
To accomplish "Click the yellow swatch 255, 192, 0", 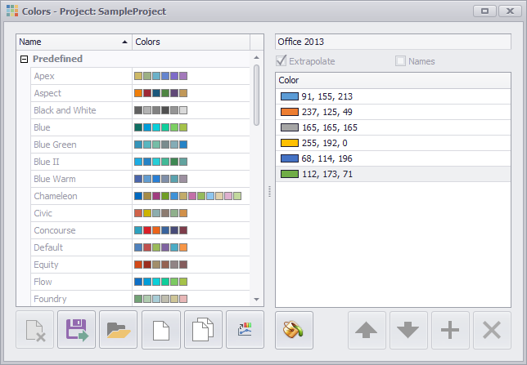I will 290,143.
